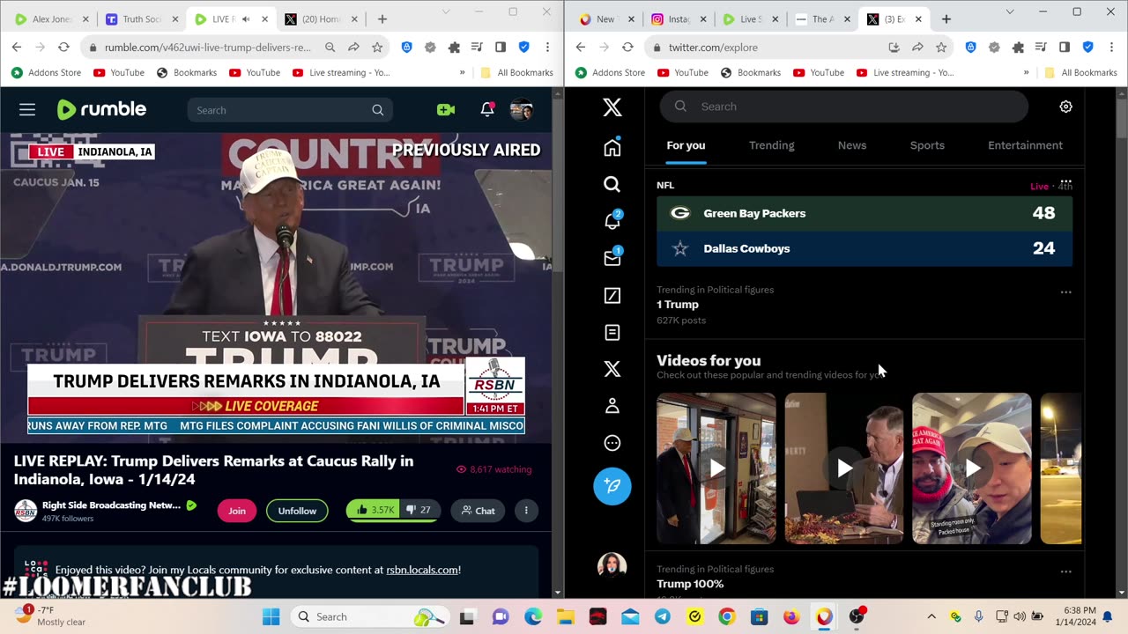1128x634 pixels.
Task: Open Rumble hamburger menu
Action: pyautogui.click(x=27, y=110)
